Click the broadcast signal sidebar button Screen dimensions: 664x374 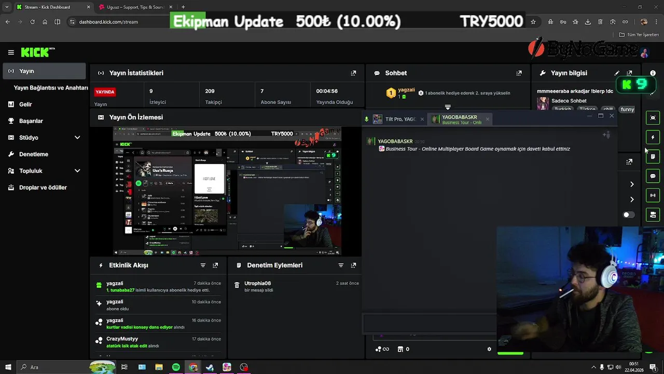[653, 195]
